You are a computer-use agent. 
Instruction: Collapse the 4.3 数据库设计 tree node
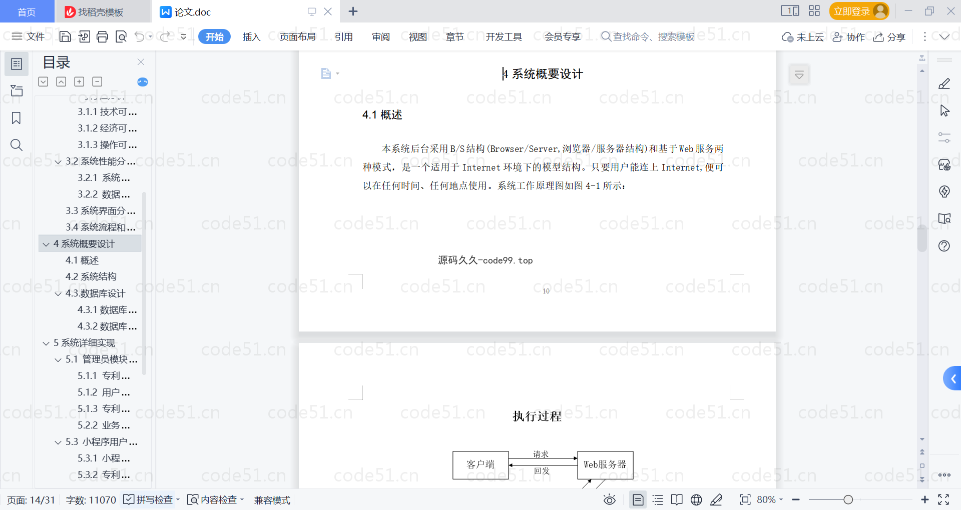pos(58,293)
